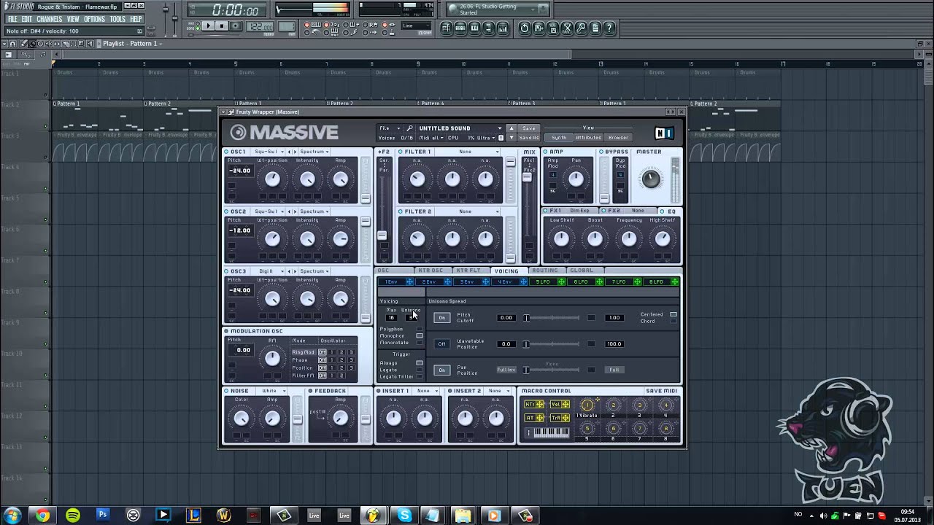Viewport: 934px width, 525px height.
Task: Select the Legato trigger option
Action: (x=420, y=370)
